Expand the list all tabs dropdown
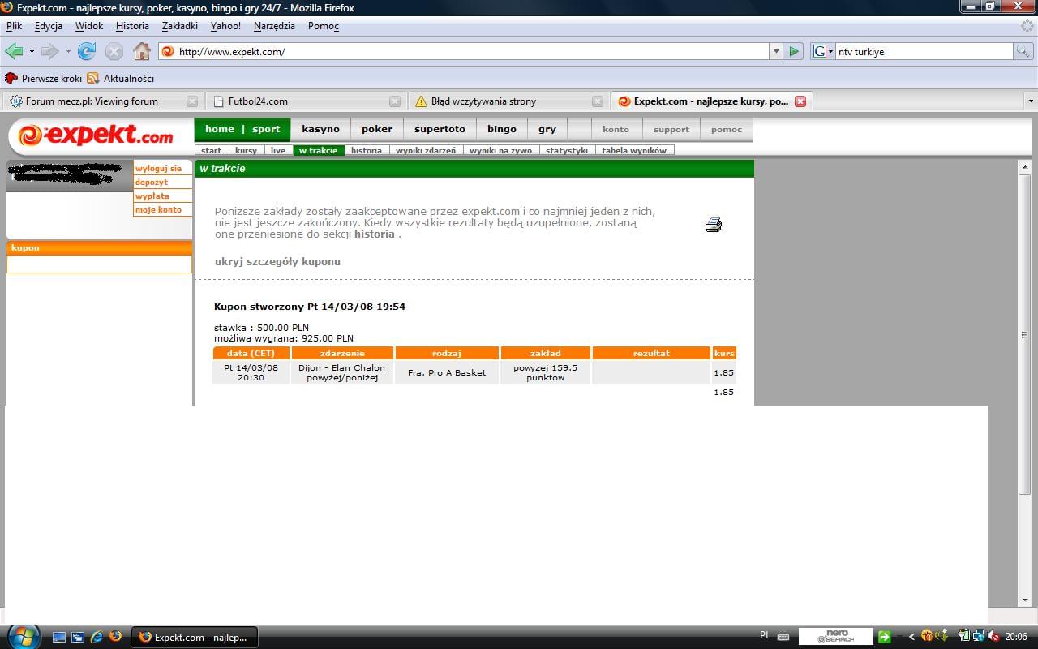Image resolution: width=1038 pixels, height=649 pixels. point(1031,101)
